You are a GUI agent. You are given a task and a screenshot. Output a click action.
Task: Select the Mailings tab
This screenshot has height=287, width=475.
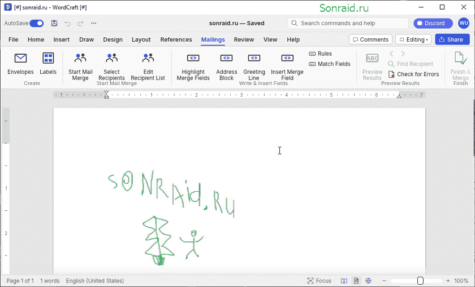pos(213,39)
